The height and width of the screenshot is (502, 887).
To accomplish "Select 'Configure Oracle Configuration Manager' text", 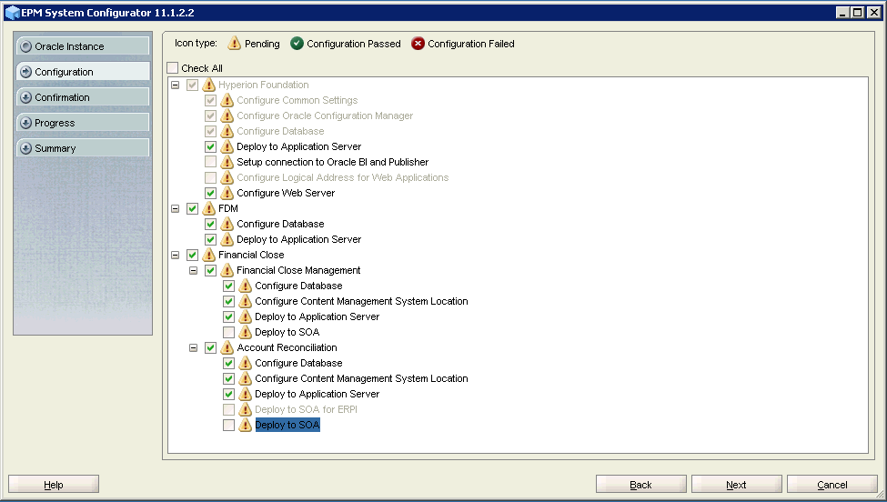I will pos(325,115).
